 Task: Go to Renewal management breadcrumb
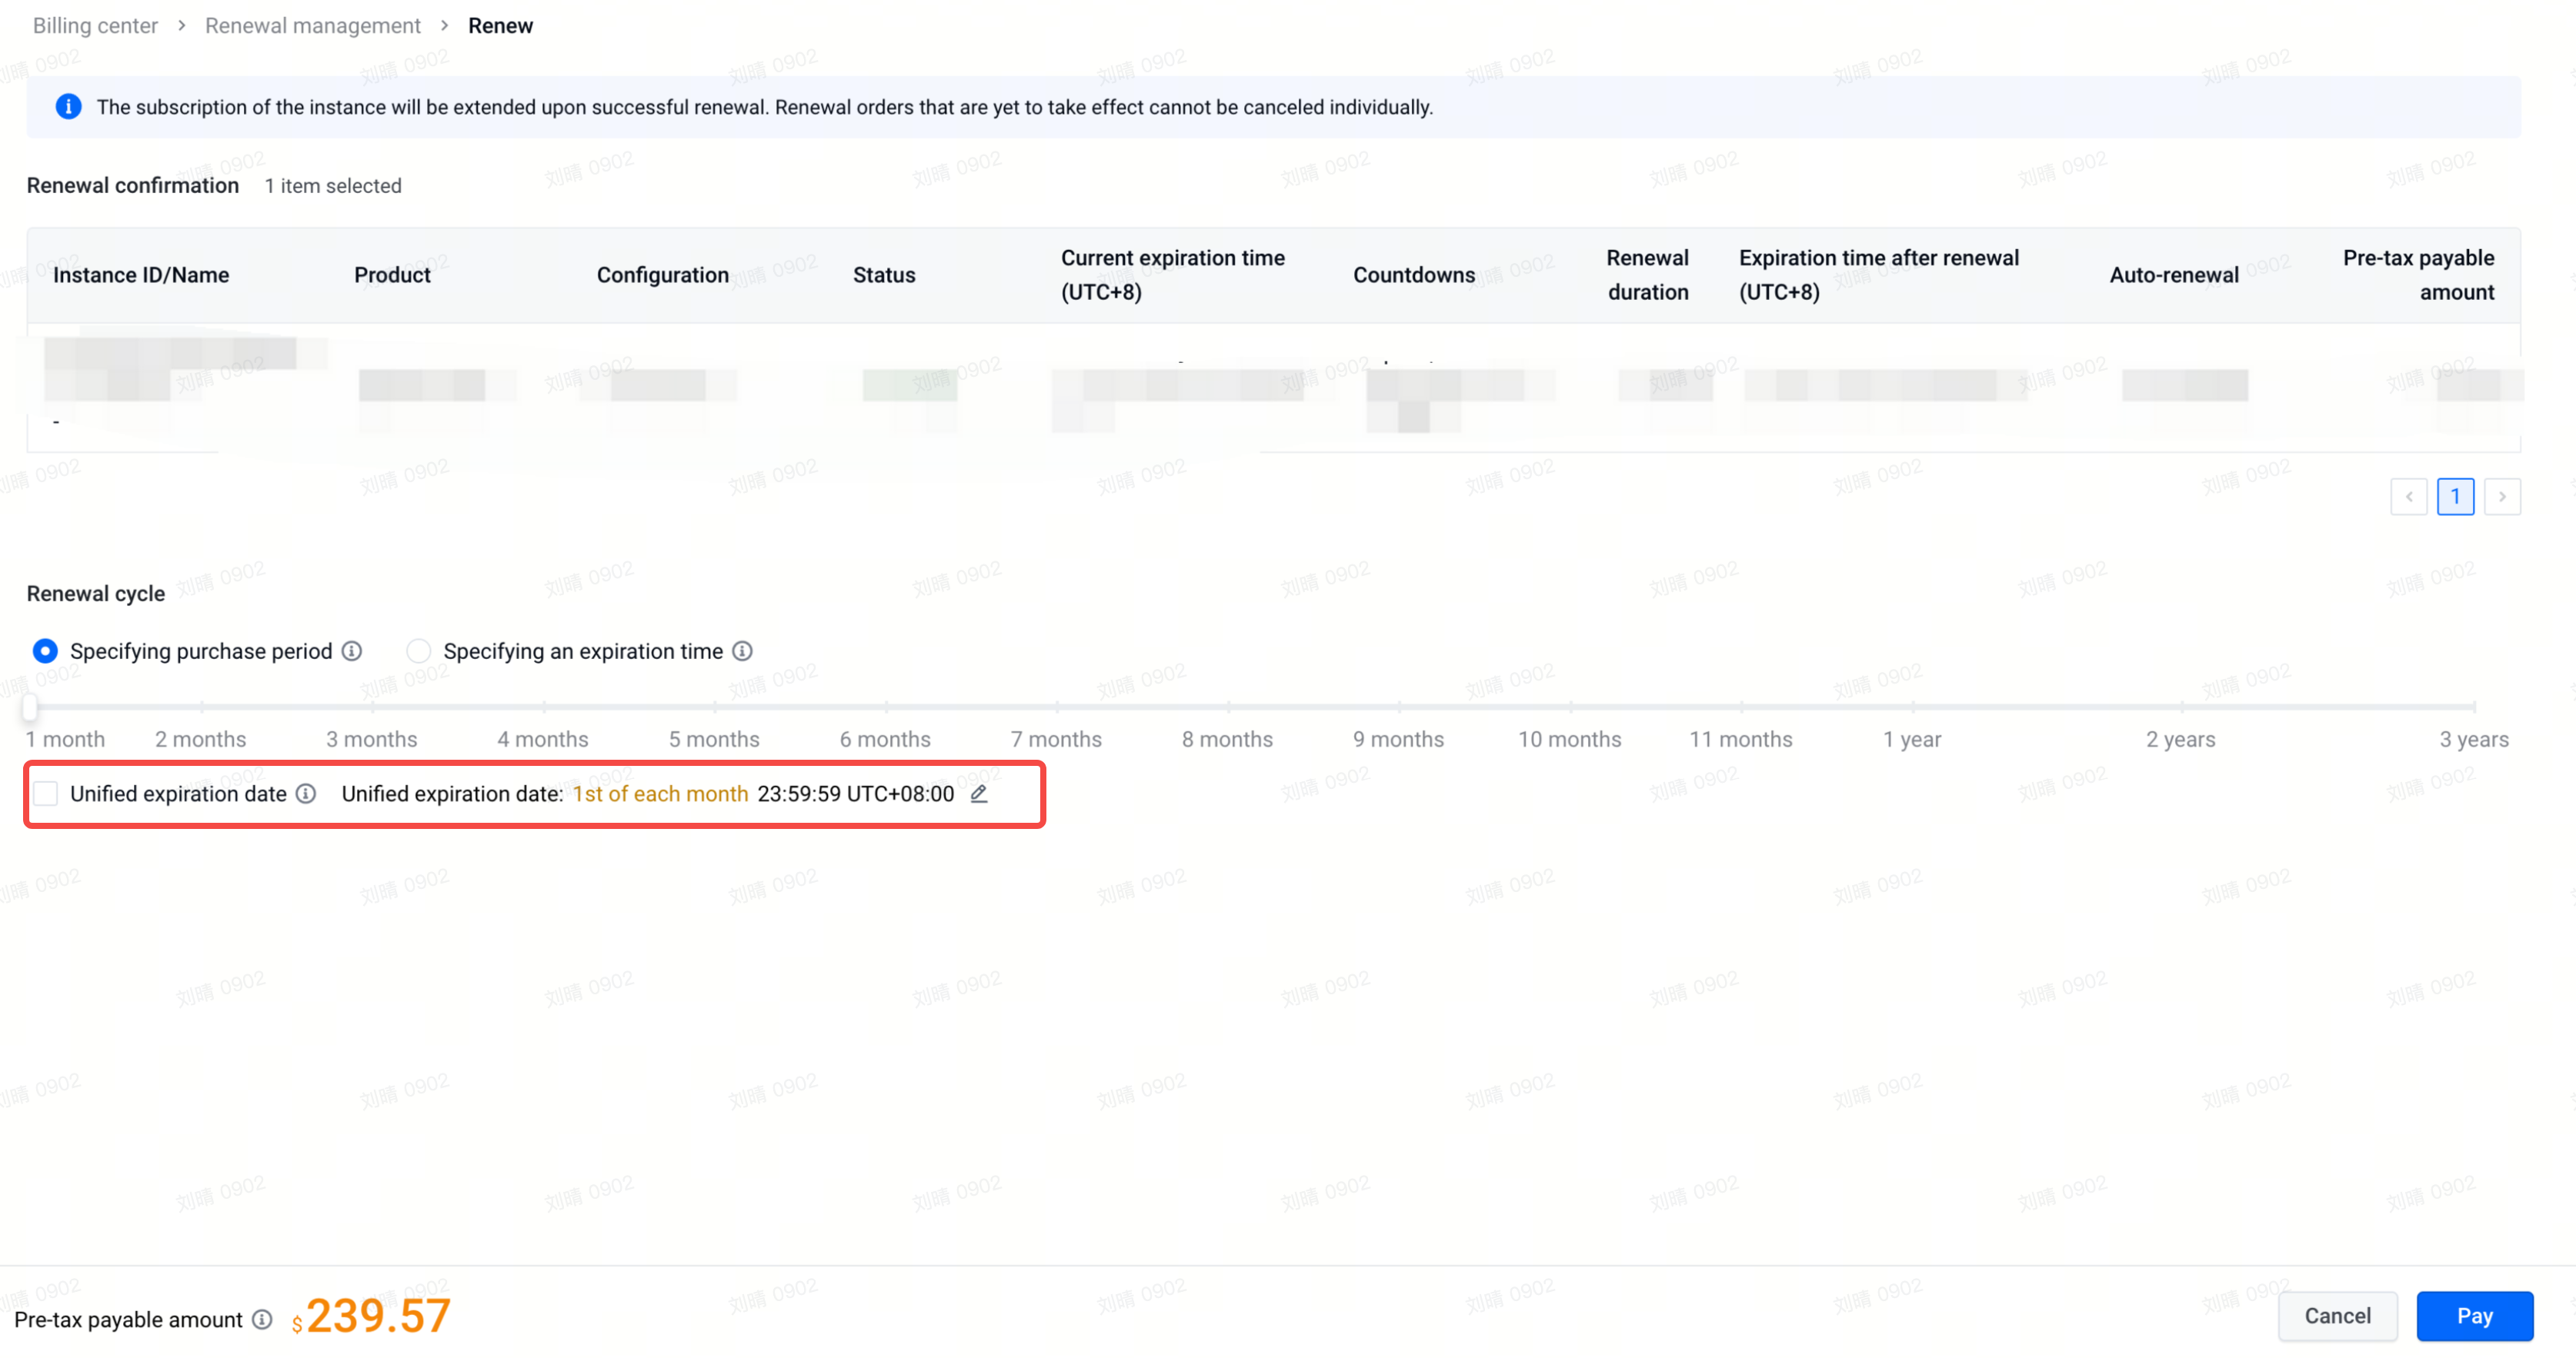coord(313,26)
